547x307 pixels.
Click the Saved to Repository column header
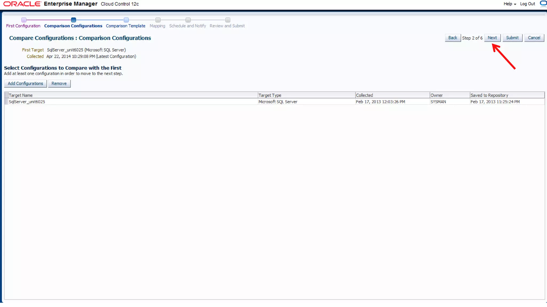point(507,95)
